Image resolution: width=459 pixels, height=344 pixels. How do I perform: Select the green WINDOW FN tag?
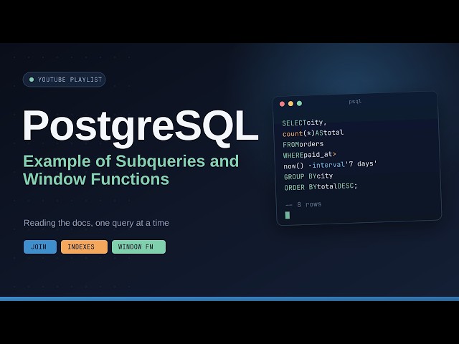pos(138,247)
